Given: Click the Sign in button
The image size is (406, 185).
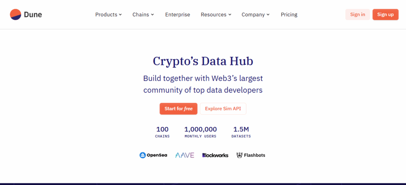Looking at the screenshot, I should (358, 15).
